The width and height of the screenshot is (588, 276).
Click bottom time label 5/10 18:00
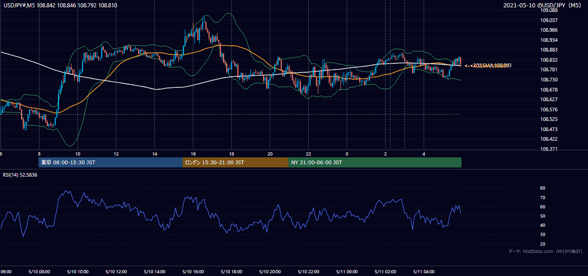point(231,272)
